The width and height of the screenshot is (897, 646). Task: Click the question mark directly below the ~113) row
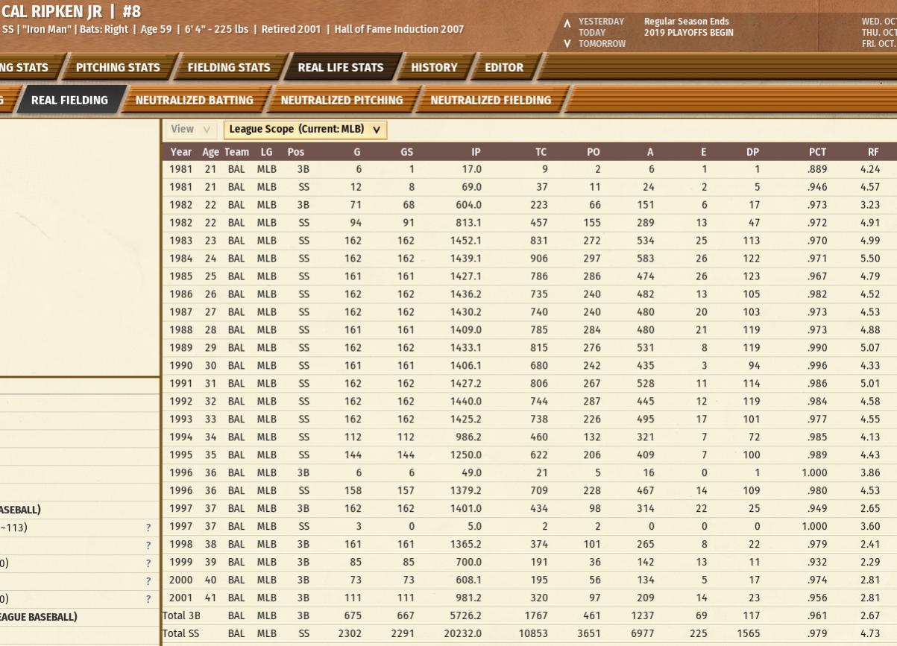(148, 545)
